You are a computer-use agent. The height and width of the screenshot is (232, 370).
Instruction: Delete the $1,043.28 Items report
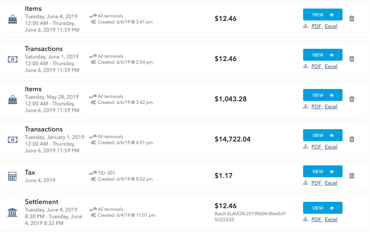tap(351, 99)
